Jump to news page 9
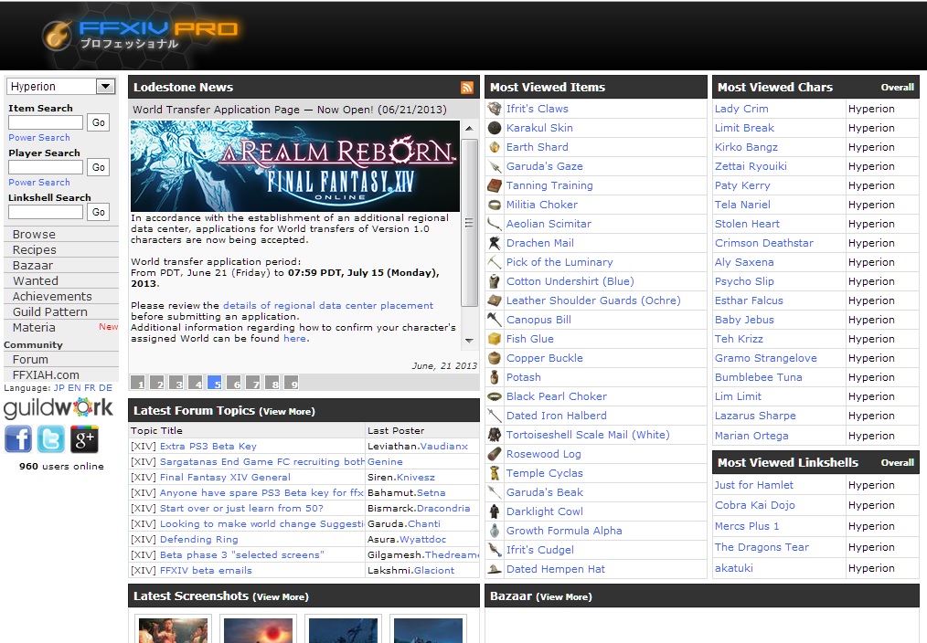 click(292, 383)
